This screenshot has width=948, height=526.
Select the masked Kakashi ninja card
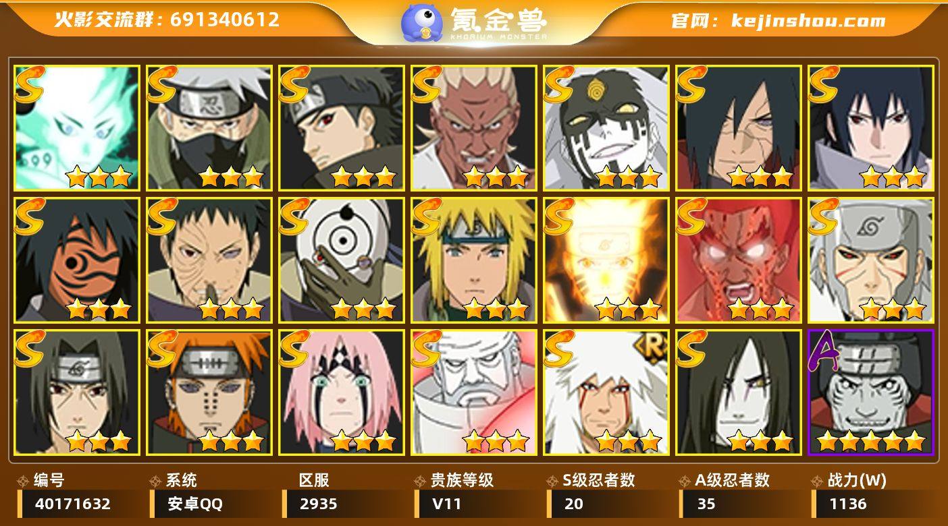(x=209, y=127)
